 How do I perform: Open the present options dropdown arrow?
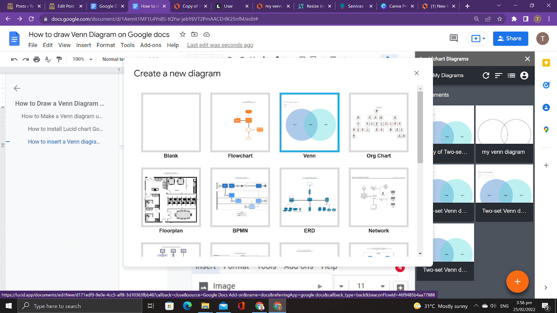click(x=484, y=39)
